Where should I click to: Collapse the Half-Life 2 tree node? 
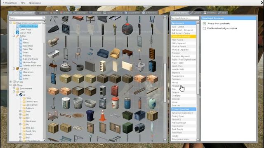[x=14, y=69]
